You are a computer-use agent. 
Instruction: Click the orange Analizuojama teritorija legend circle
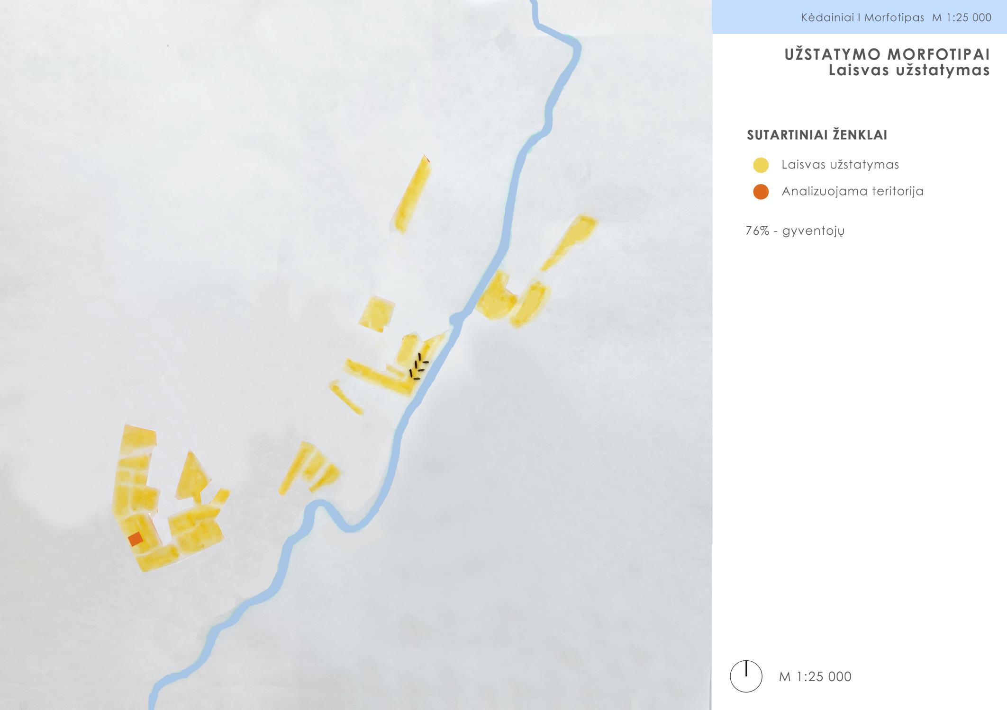tap(761, 192)
